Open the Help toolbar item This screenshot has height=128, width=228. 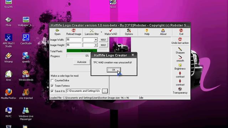147,32
